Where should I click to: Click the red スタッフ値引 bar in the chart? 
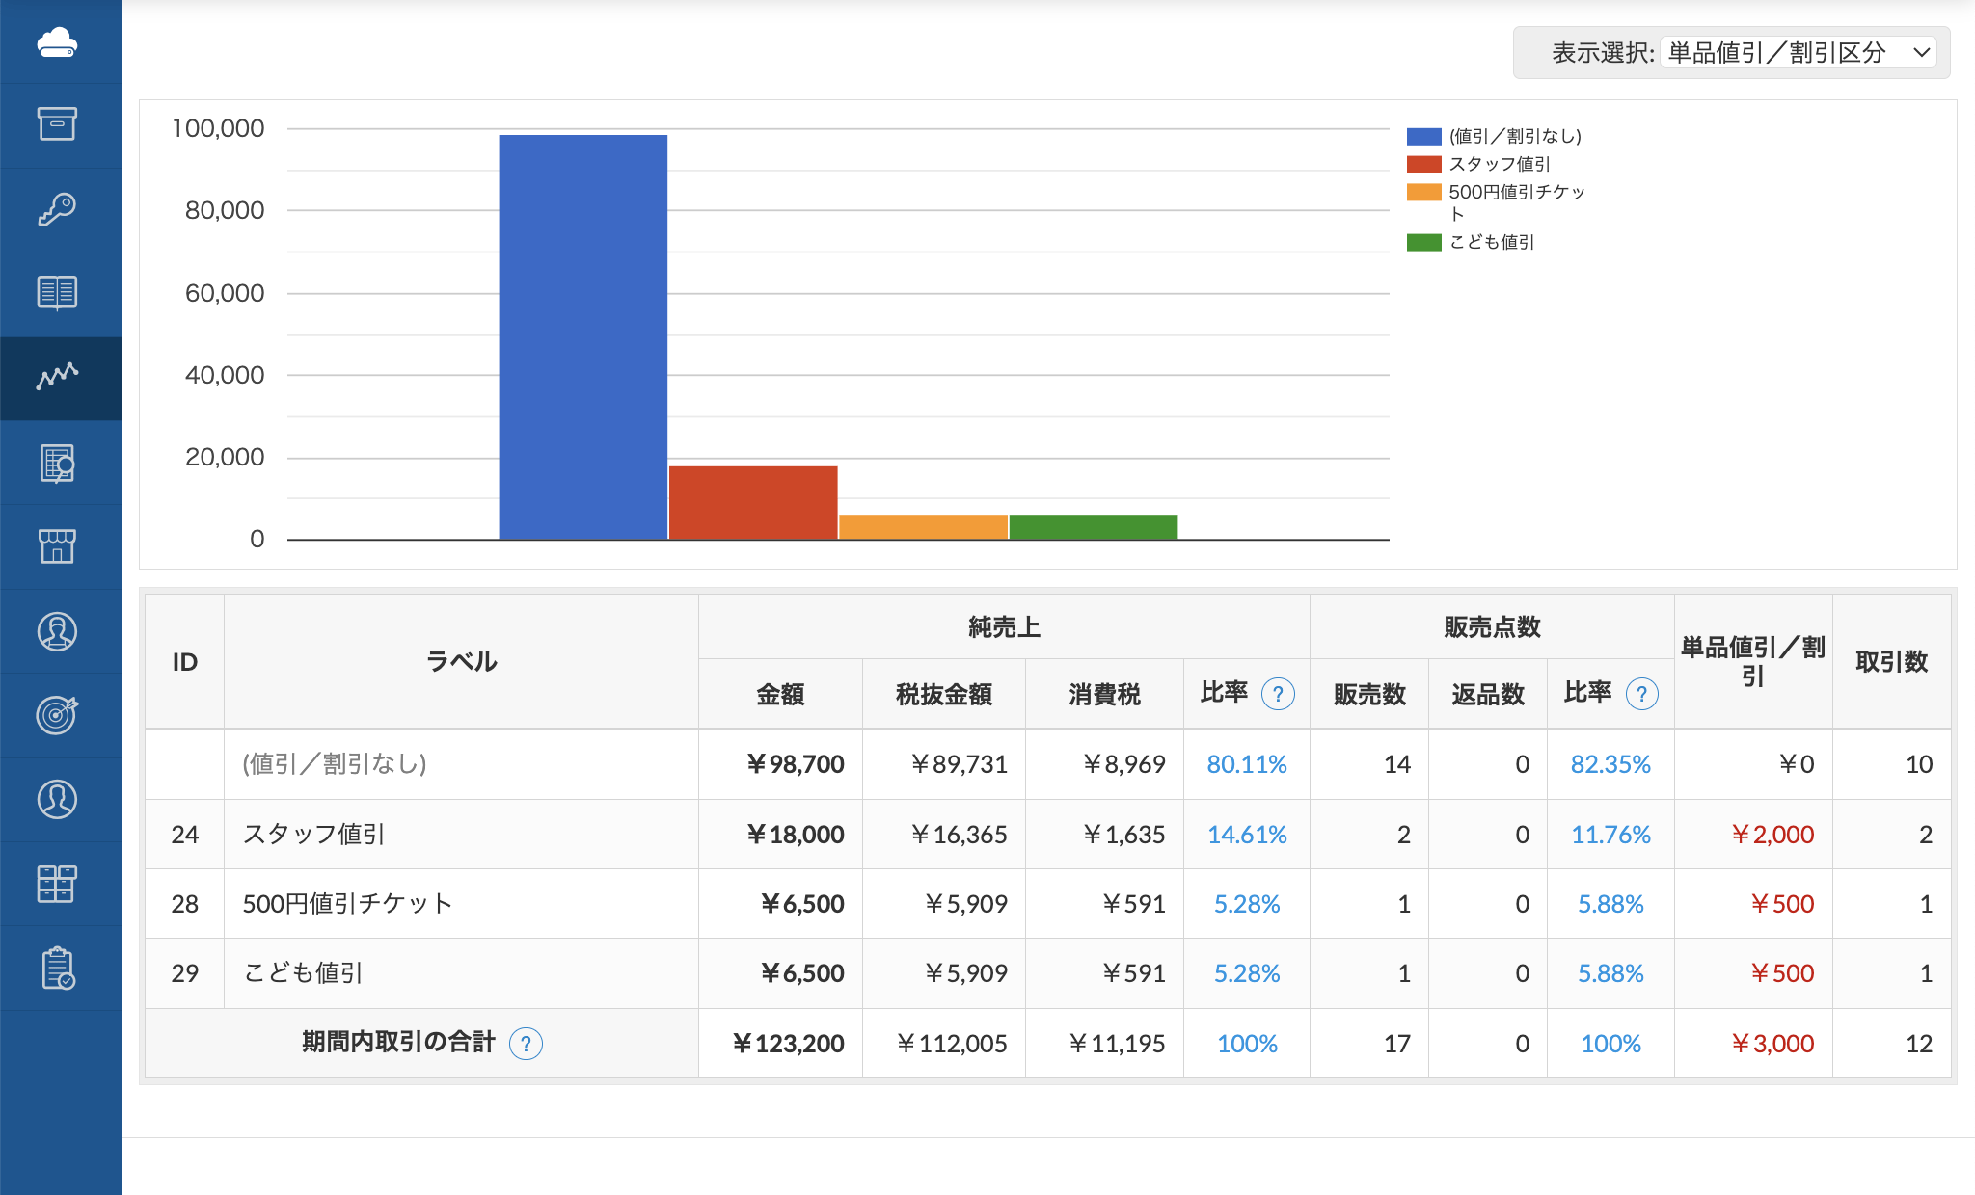point(753,502)
